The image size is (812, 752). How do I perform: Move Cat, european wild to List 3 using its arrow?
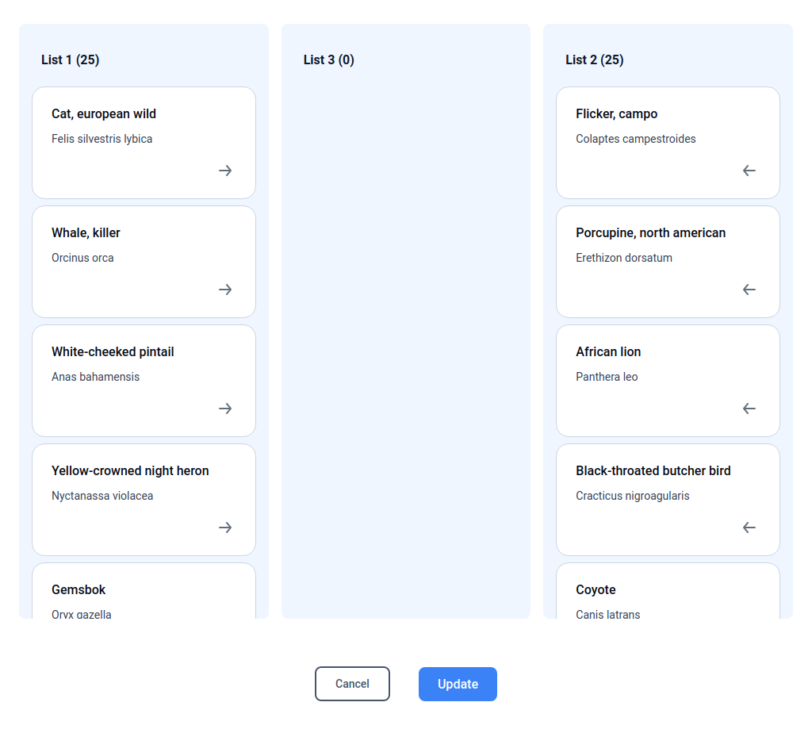tap(224, 171)
